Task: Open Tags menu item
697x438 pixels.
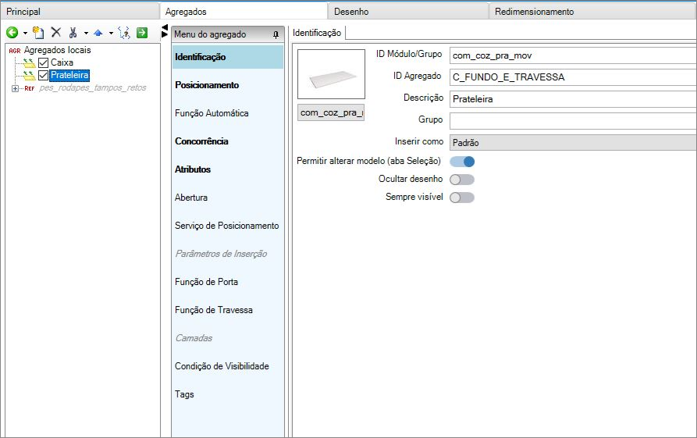Action: [228, 394]
